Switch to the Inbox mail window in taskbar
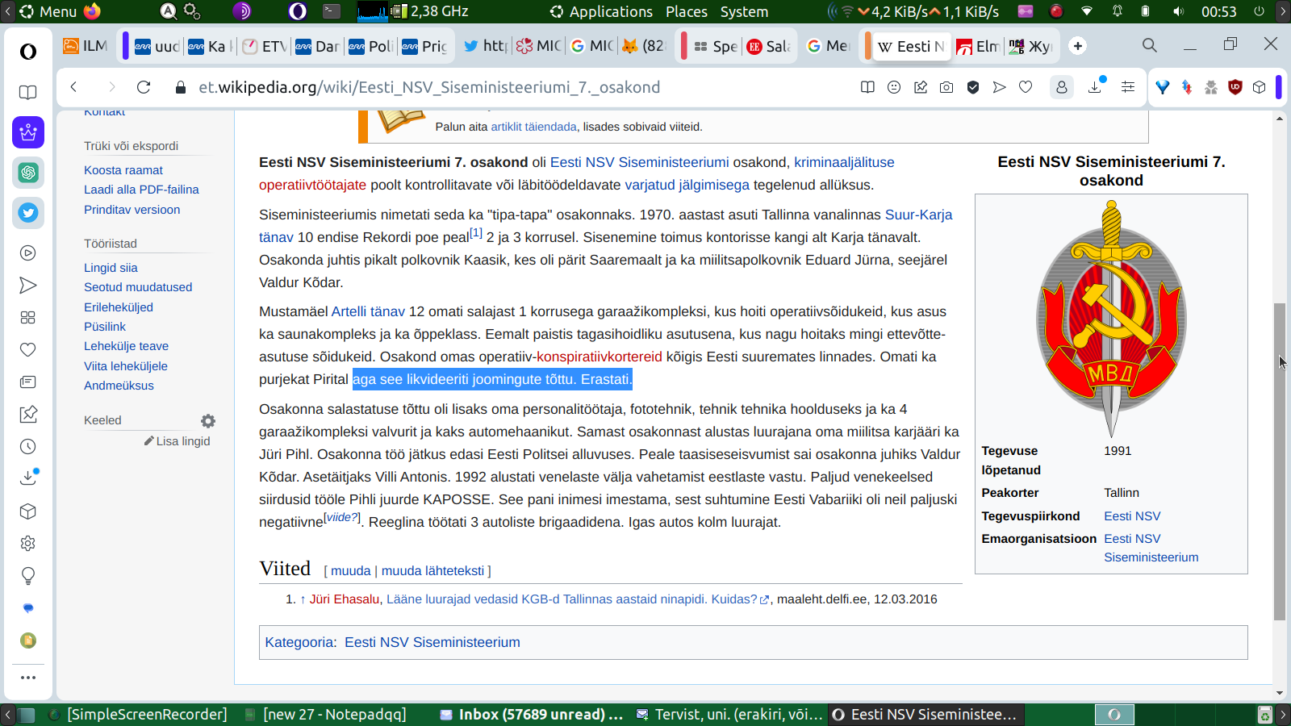 [531, 715]
